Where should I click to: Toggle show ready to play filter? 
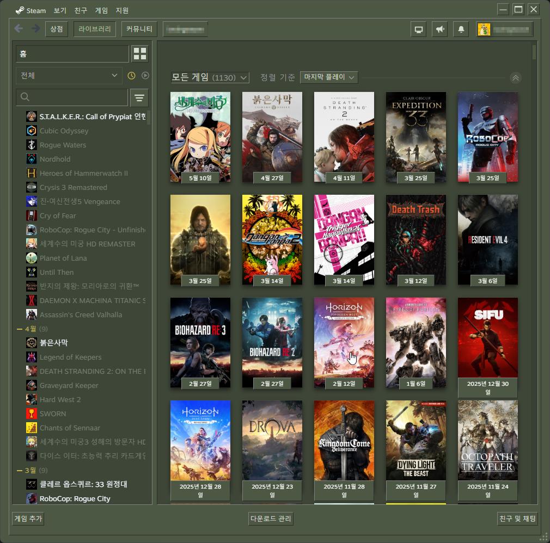click(145, 76)
